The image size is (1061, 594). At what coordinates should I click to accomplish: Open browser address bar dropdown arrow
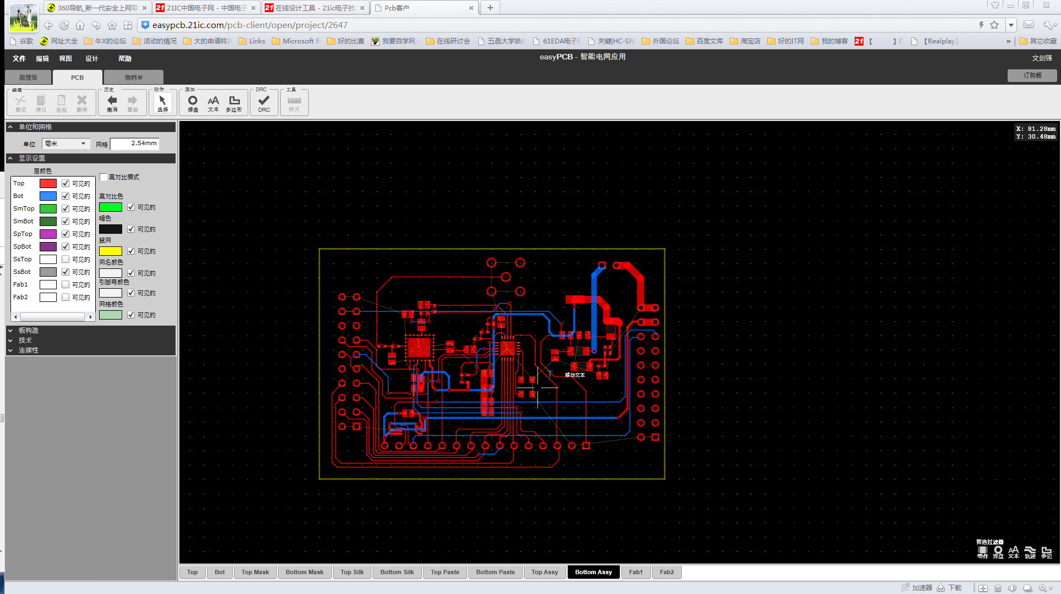1011,25
